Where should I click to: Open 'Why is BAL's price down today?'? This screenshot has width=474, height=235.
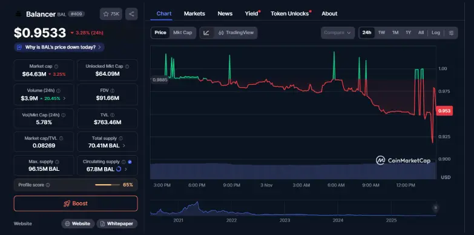[x=59, y=47]
